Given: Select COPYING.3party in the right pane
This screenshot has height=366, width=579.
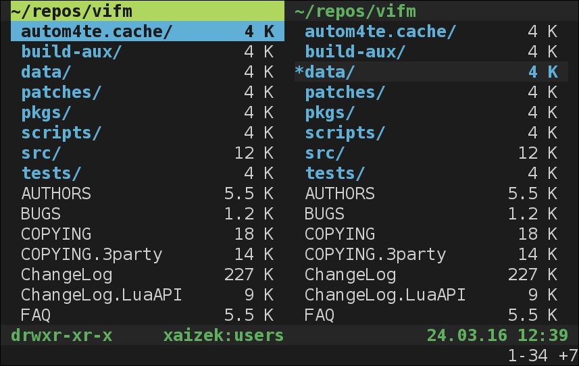Looking at the screenshot, I should pos(431,255).
